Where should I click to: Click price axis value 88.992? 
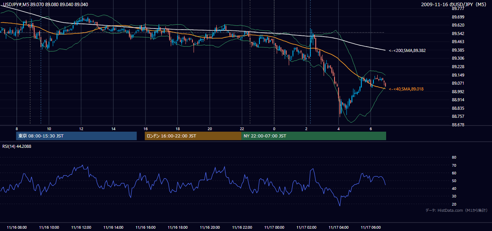pos(458,92)
